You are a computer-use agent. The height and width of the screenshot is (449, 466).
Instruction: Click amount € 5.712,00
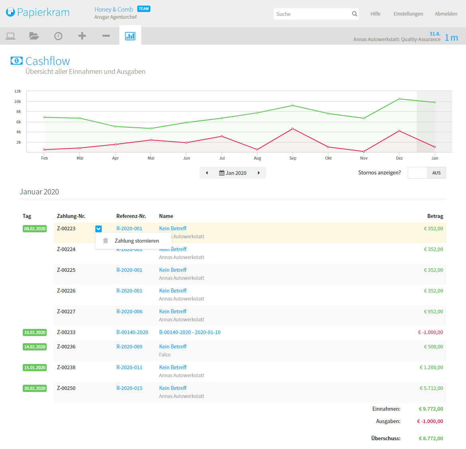(x=431, y=388)
